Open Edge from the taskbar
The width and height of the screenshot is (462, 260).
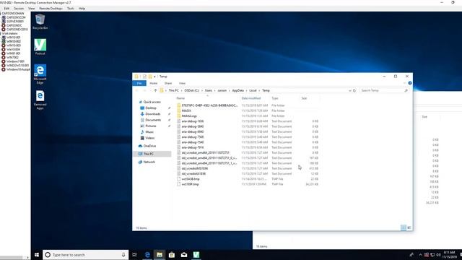click(147, 255)
